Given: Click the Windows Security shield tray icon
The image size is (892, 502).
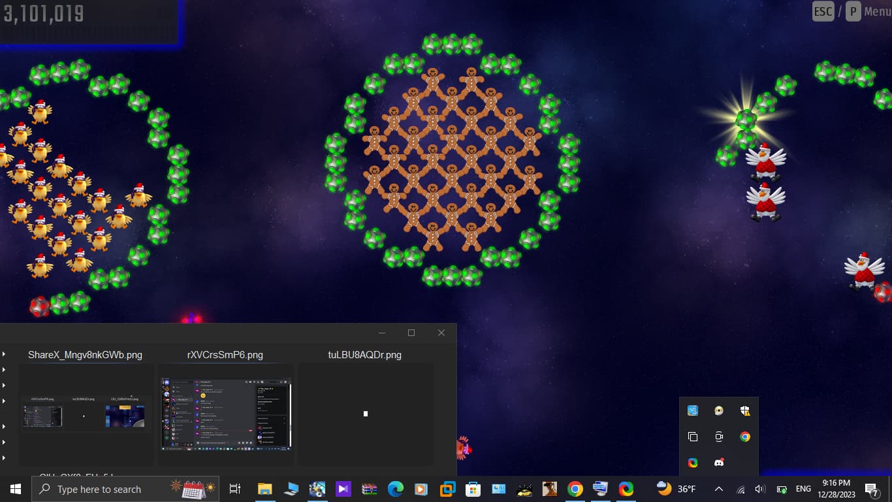Looking at the screenshot, I should [x=745, y=410].
